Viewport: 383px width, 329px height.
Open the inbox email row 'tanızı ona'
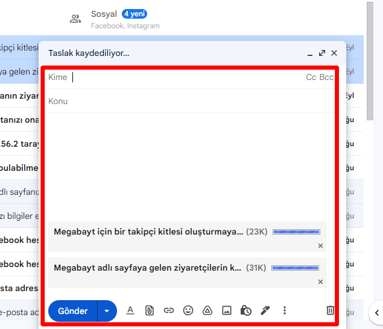19,120
